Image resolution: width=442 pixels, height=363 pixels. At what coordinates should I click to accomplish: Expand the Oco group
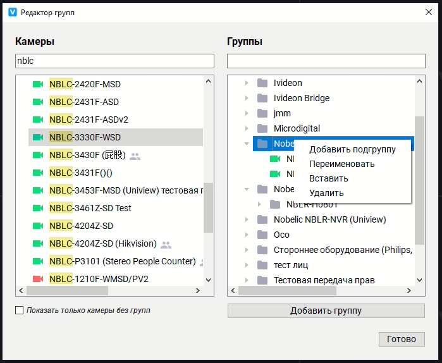[x=247, y=235]
